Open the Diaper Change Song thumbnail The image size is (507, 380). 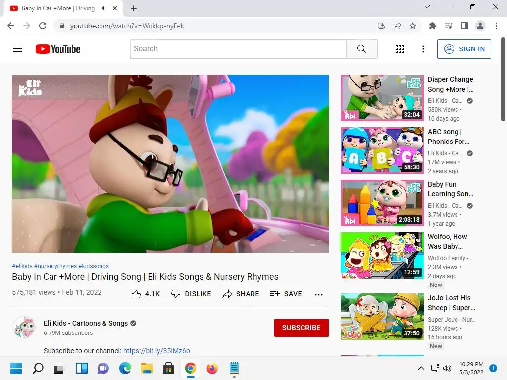pyautogui.click(x=382, y=98)
